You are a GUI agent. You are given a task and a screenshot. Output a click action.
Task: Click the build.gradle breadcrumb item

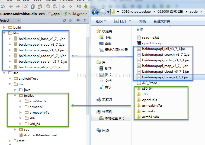(75, 14)
